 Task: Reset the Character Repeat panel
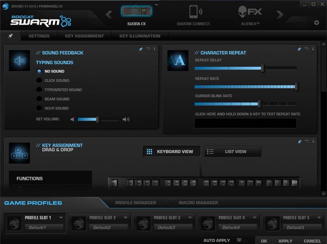(306, 49)
